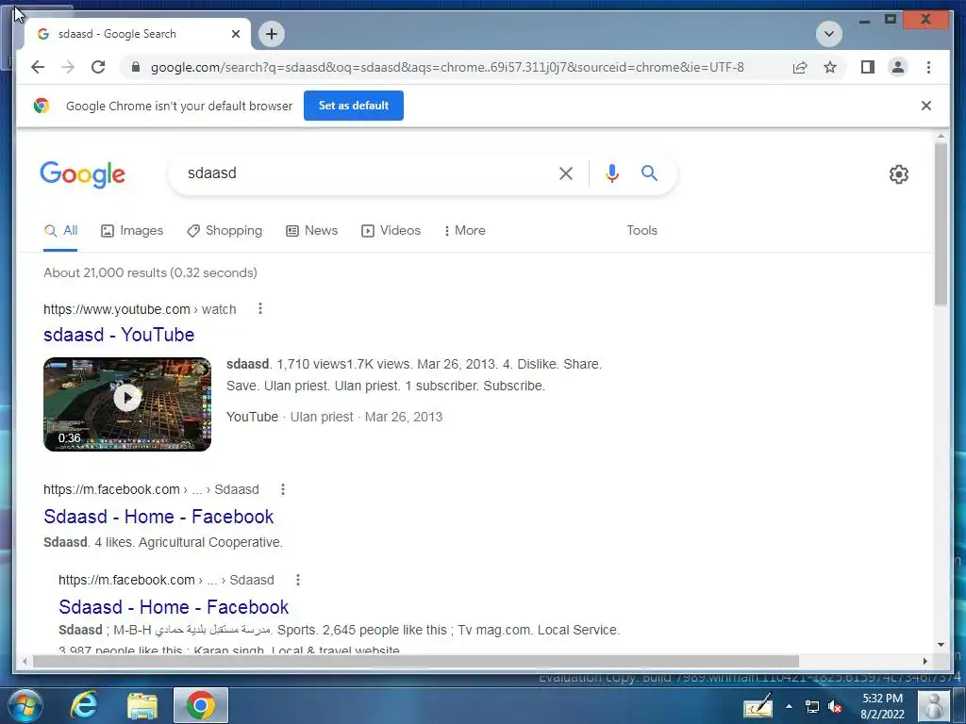Open the Chrome profile avatar icon
This screenshot has width=966, height=724.
point(898,67)
